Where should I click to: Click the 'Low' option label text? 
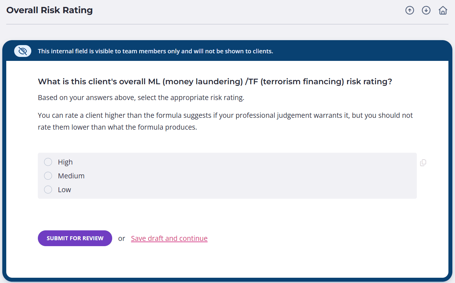tap(64, 190)
